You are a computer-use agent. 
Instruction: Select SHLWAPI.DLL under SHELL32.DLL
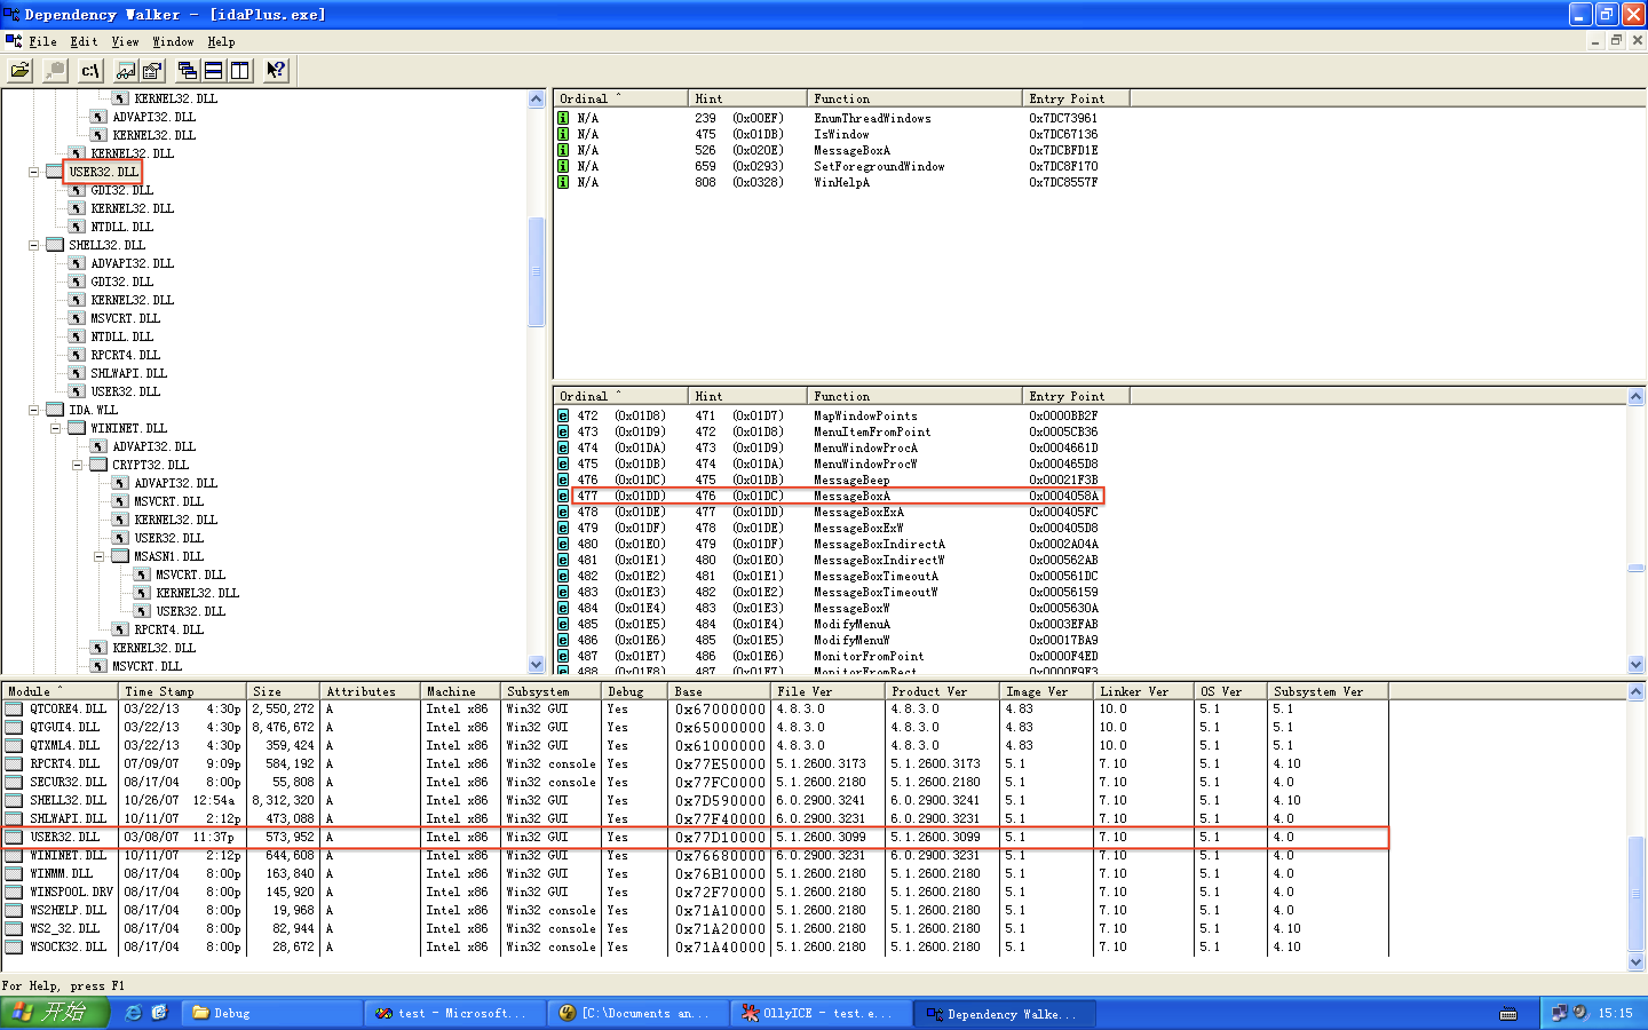129,373
